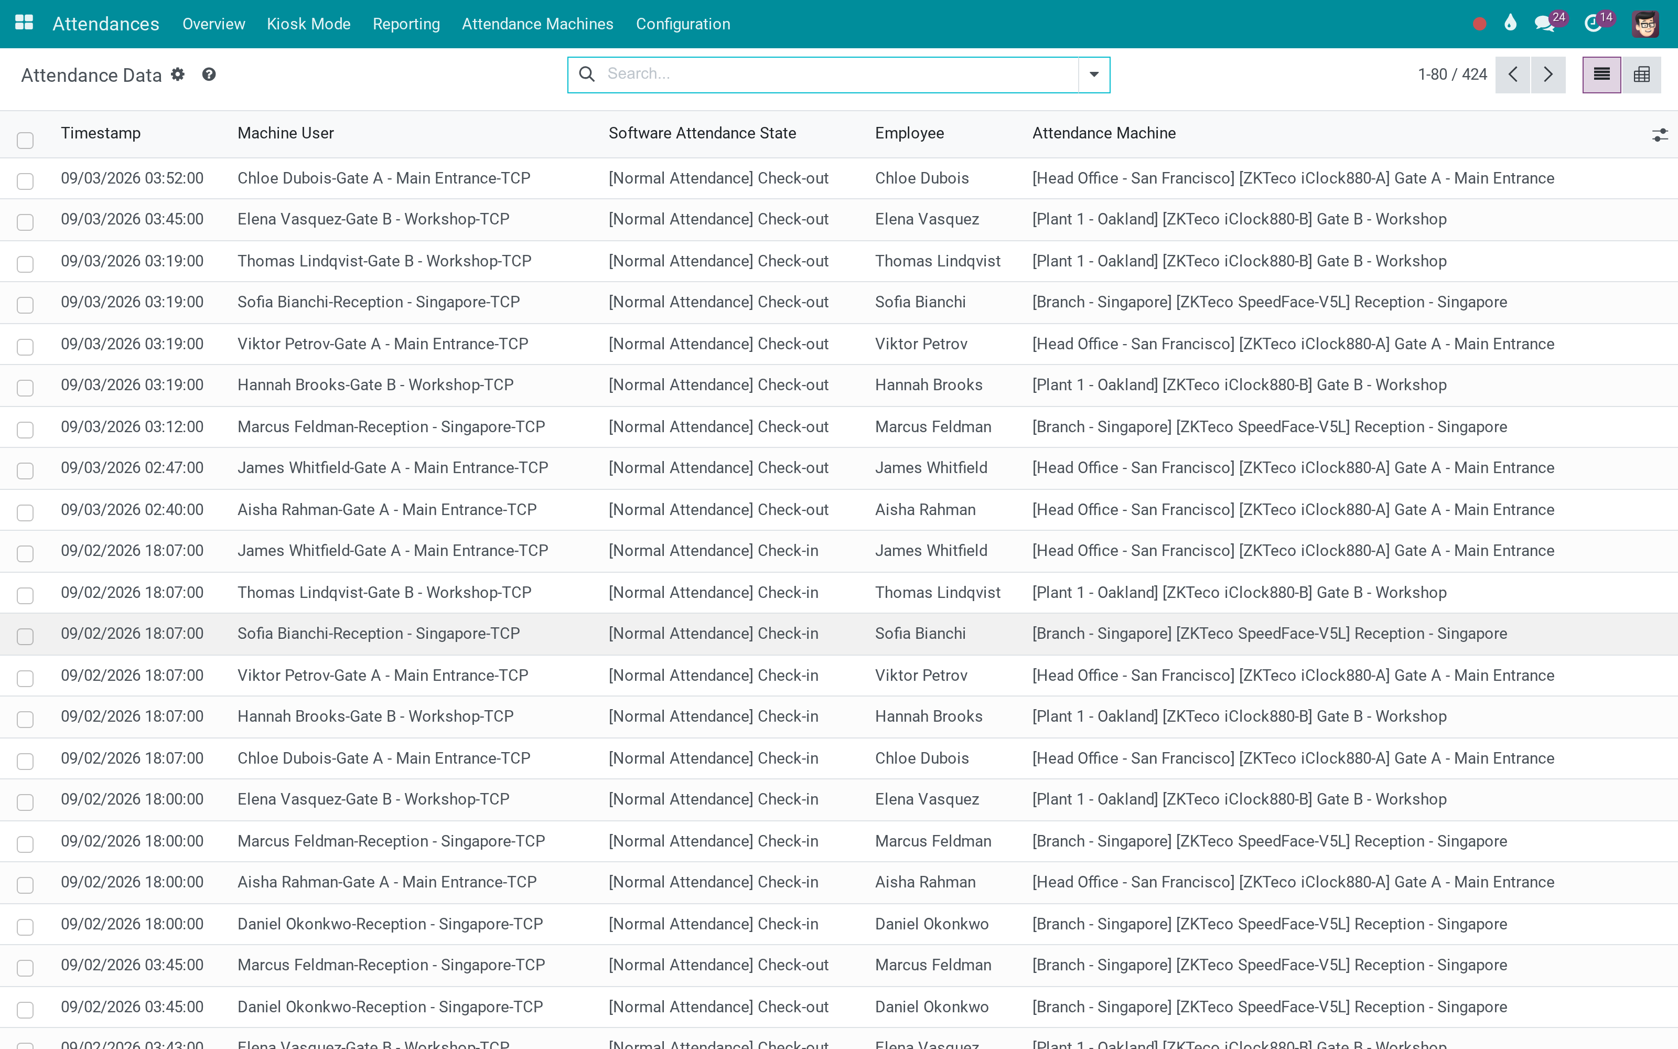Screen dimensions: 1678x1049
Task: Open the activities clock icon with 14 badge
Action: point(1594,24)
